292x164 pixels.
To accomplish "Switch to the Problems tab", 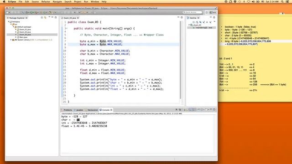I will point(67,110).
